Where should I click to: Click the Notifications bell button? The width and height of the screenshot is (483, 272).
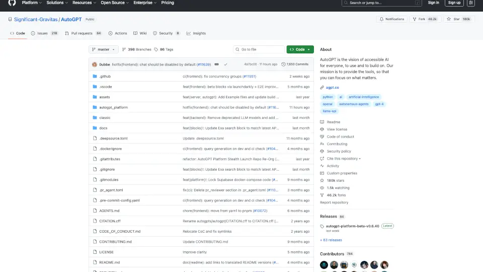click(392, 19)
